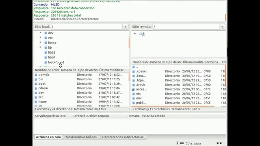Image resolution: width=260 pixels, height=146 pixels.
Task: Select lib64 folder in local tree
Action: pos(52,58)
